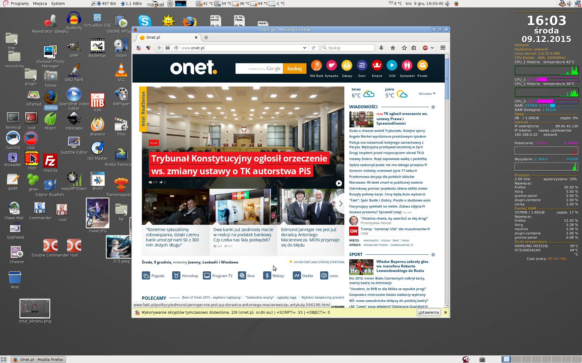The image size is (582, 363).
Task: Click WIADOMOŚCI section settings gear
Action: 433,107
